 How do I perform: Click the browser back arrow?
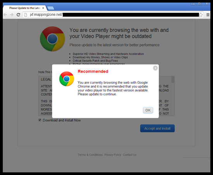point(5,15)
